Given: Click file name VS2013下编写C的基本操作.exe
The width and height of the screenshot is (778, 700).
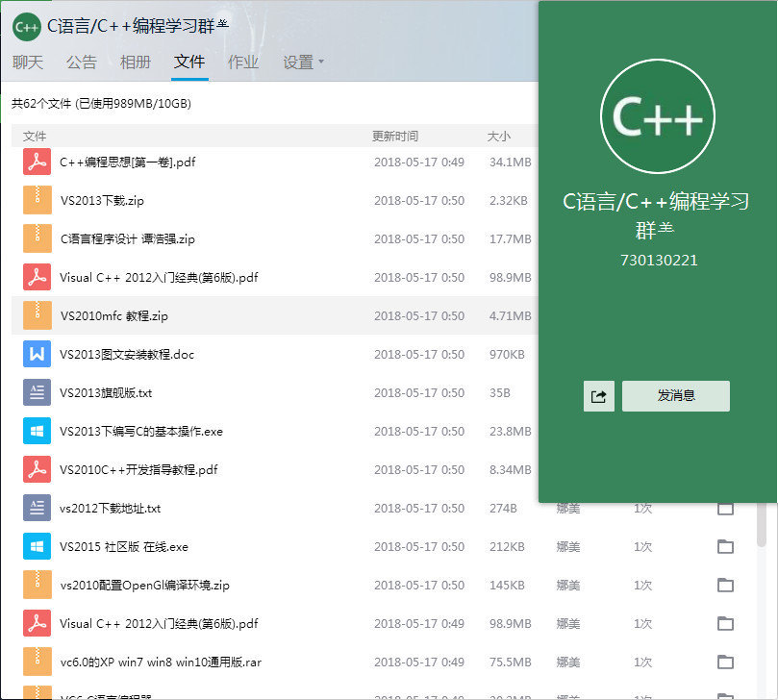Looking at the screenshot, I should [141, 431].
